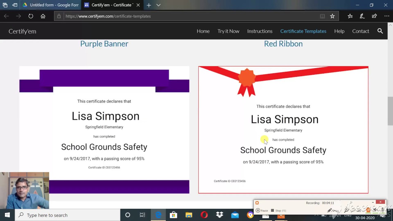Open the Share page icon

coord(374,16)
